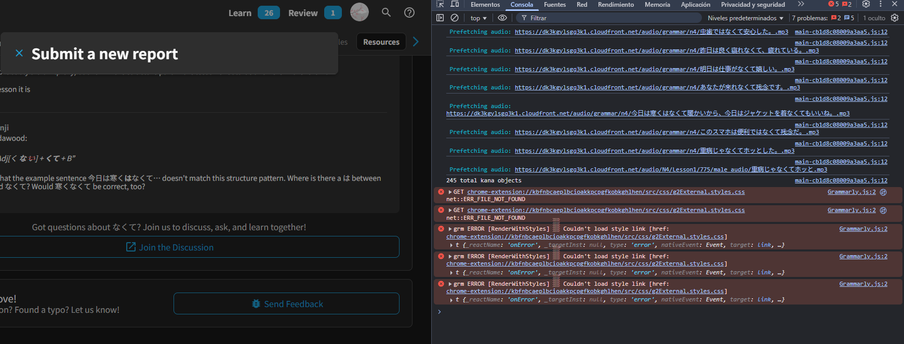Switch to the Elementos tab

[x=485, y=5]
